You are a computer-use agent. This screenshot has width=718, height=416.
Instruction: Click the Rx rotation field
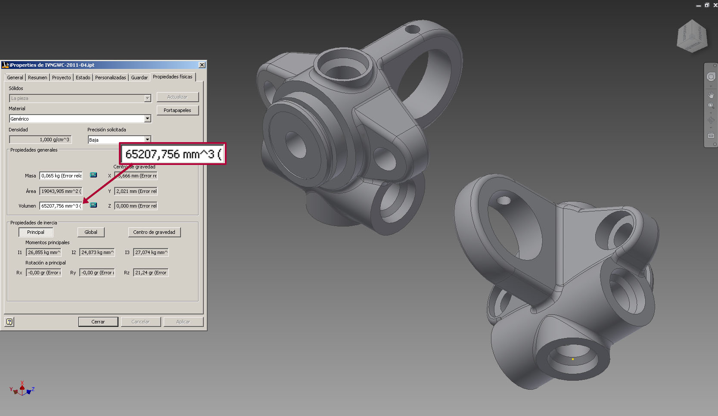click(x=44, y=273)
